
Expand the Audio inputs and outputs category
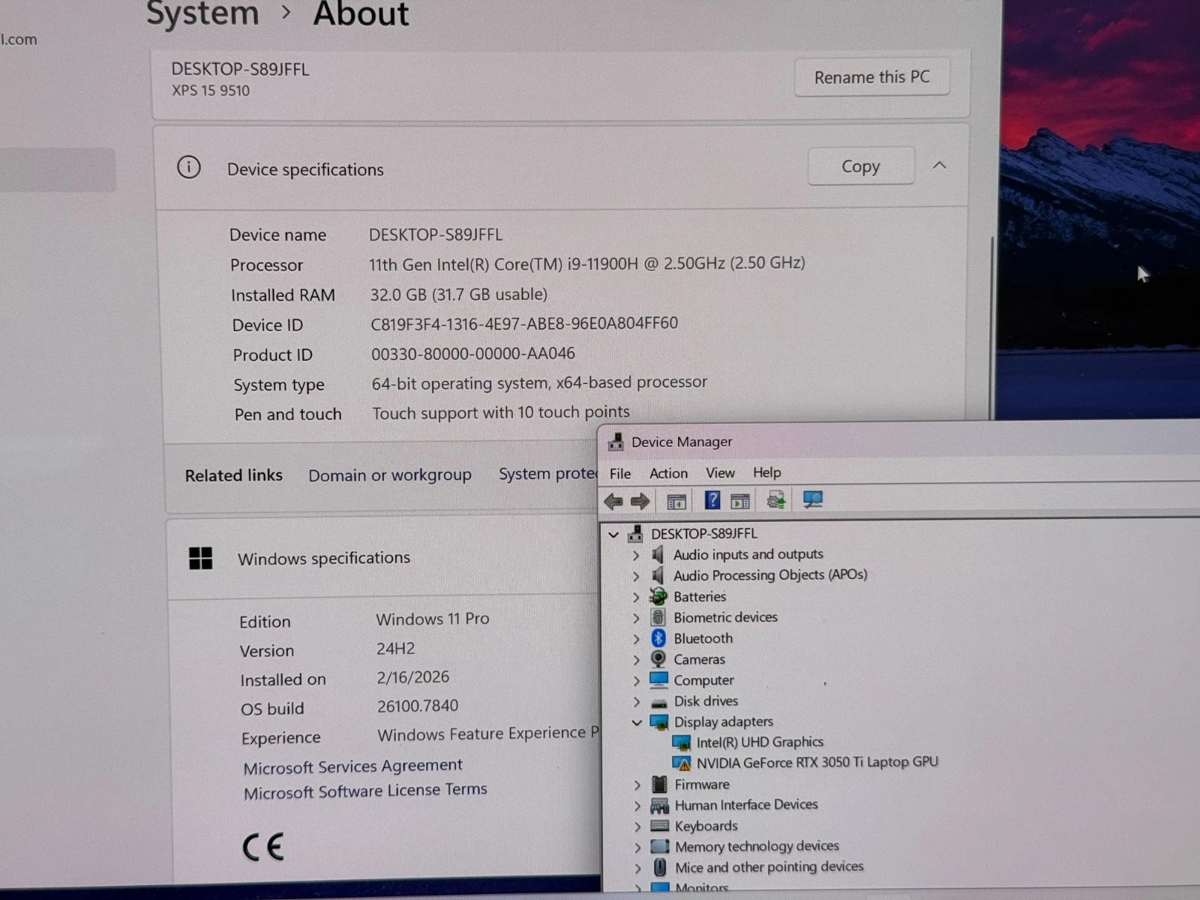tap(636, 554)
